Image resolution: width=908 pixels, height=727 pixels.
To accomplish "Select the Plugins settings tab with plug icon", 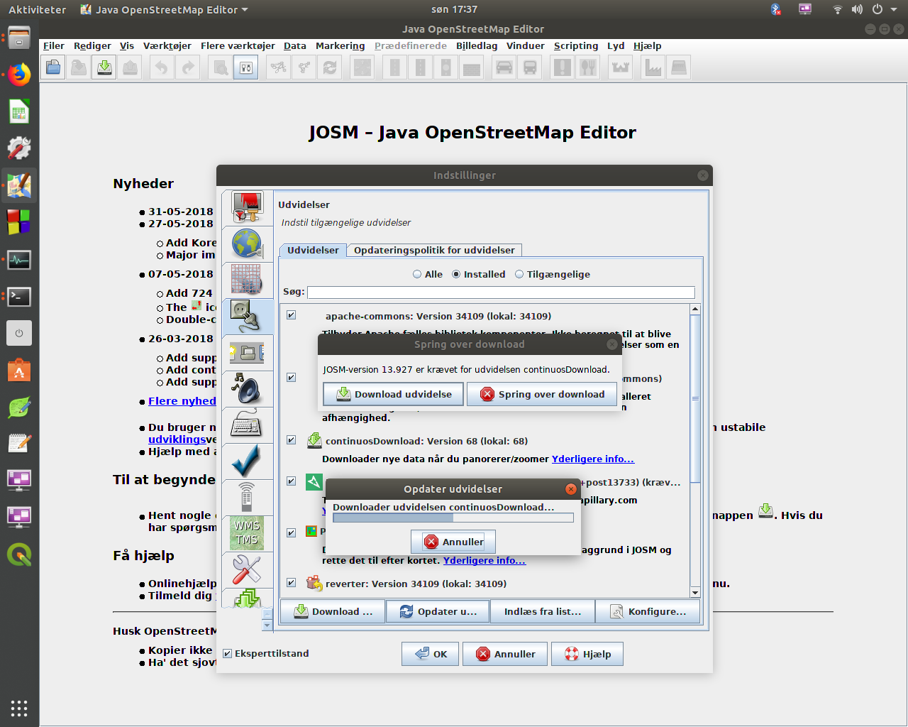I will point(248,317).
